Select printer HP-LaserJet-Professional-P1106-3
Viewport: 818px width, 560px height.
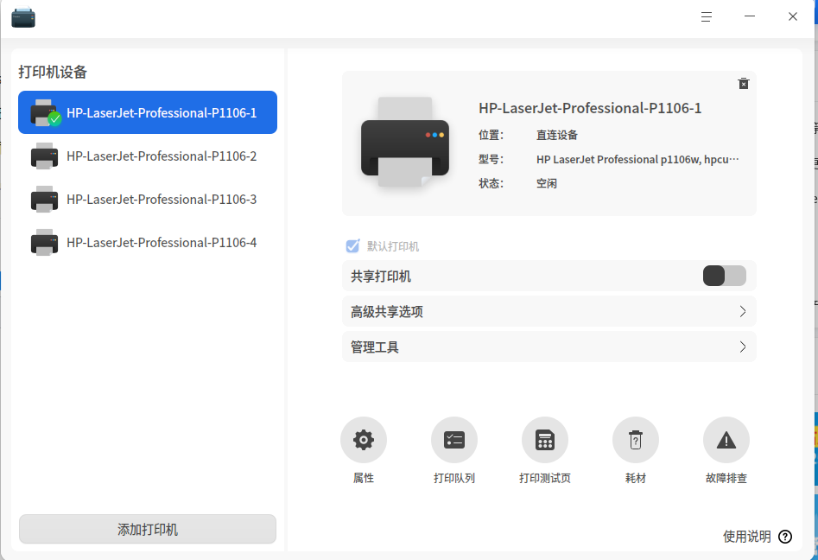[x=148, y=200]
